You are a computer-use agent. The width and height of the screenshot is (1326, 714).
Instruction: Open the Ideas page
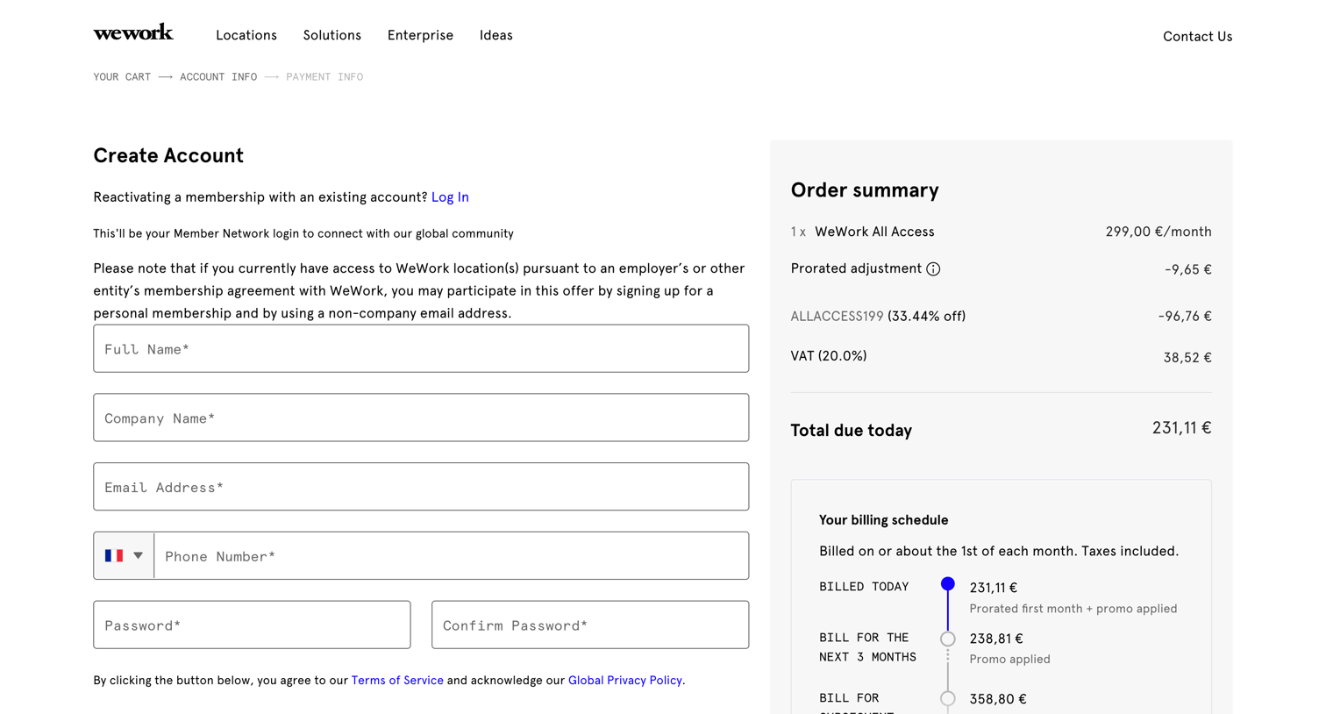point(495,35)
